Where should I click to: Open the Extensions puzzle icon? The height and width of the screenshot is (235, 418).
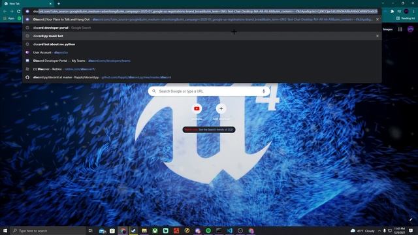[392, 12]
